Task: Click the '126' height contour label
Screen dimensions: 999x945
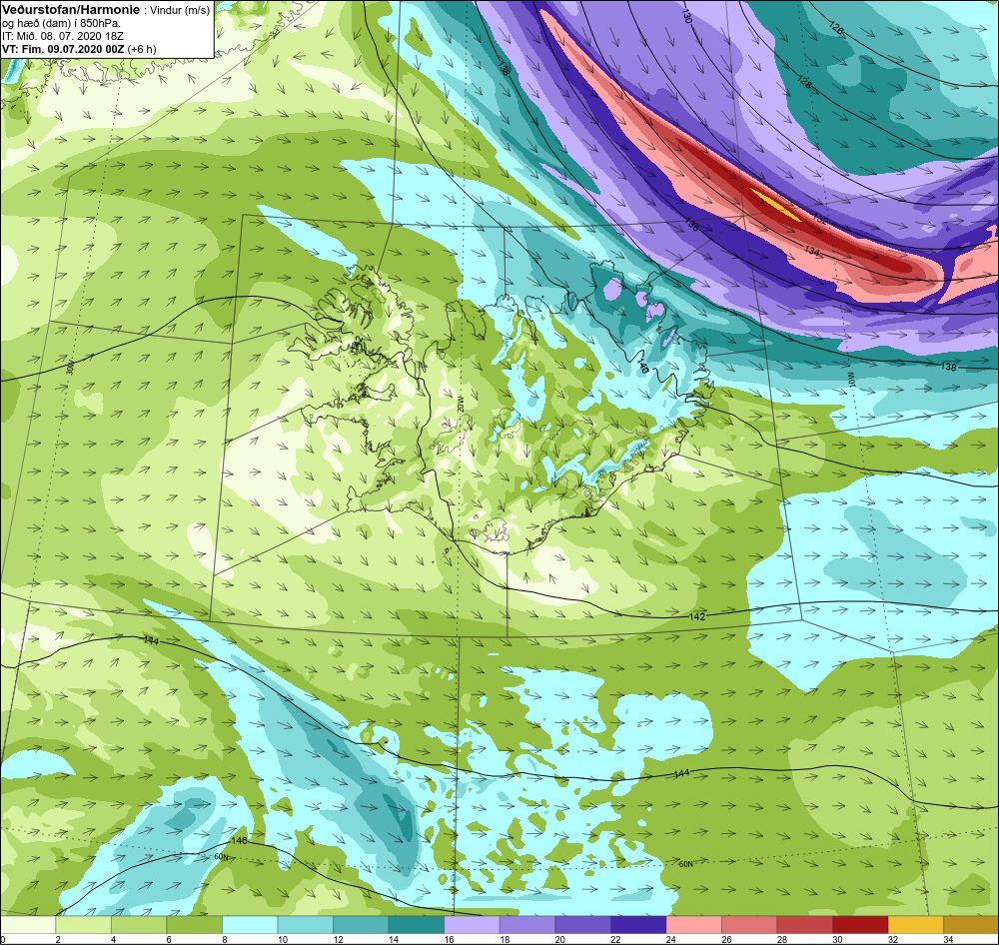Action: coord(836,28)
